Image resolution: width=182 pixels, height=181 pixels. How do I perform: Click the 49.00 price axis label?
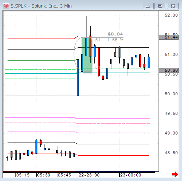coord(171,133)
